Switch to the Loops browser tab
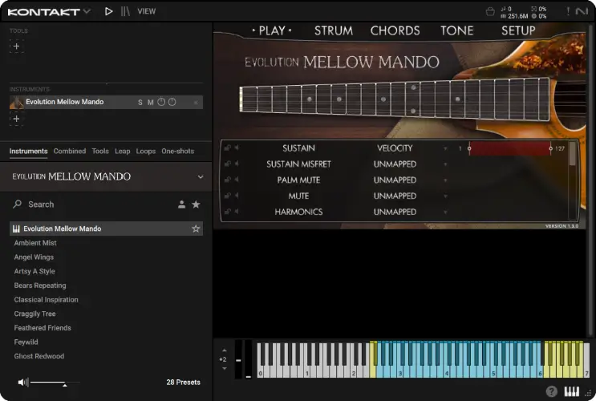 [146, 151]
